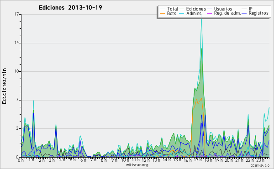Click the y-axis value 17

point(16,14)
